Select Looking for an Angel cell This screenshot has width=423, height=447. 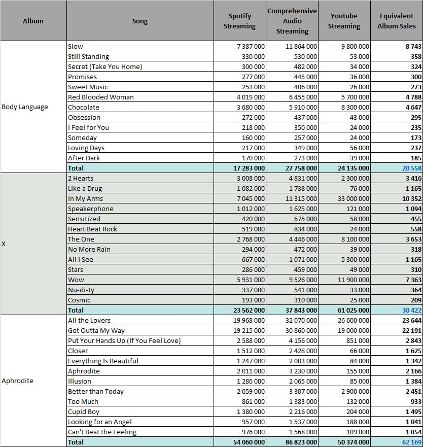click(x=140, y=422)
